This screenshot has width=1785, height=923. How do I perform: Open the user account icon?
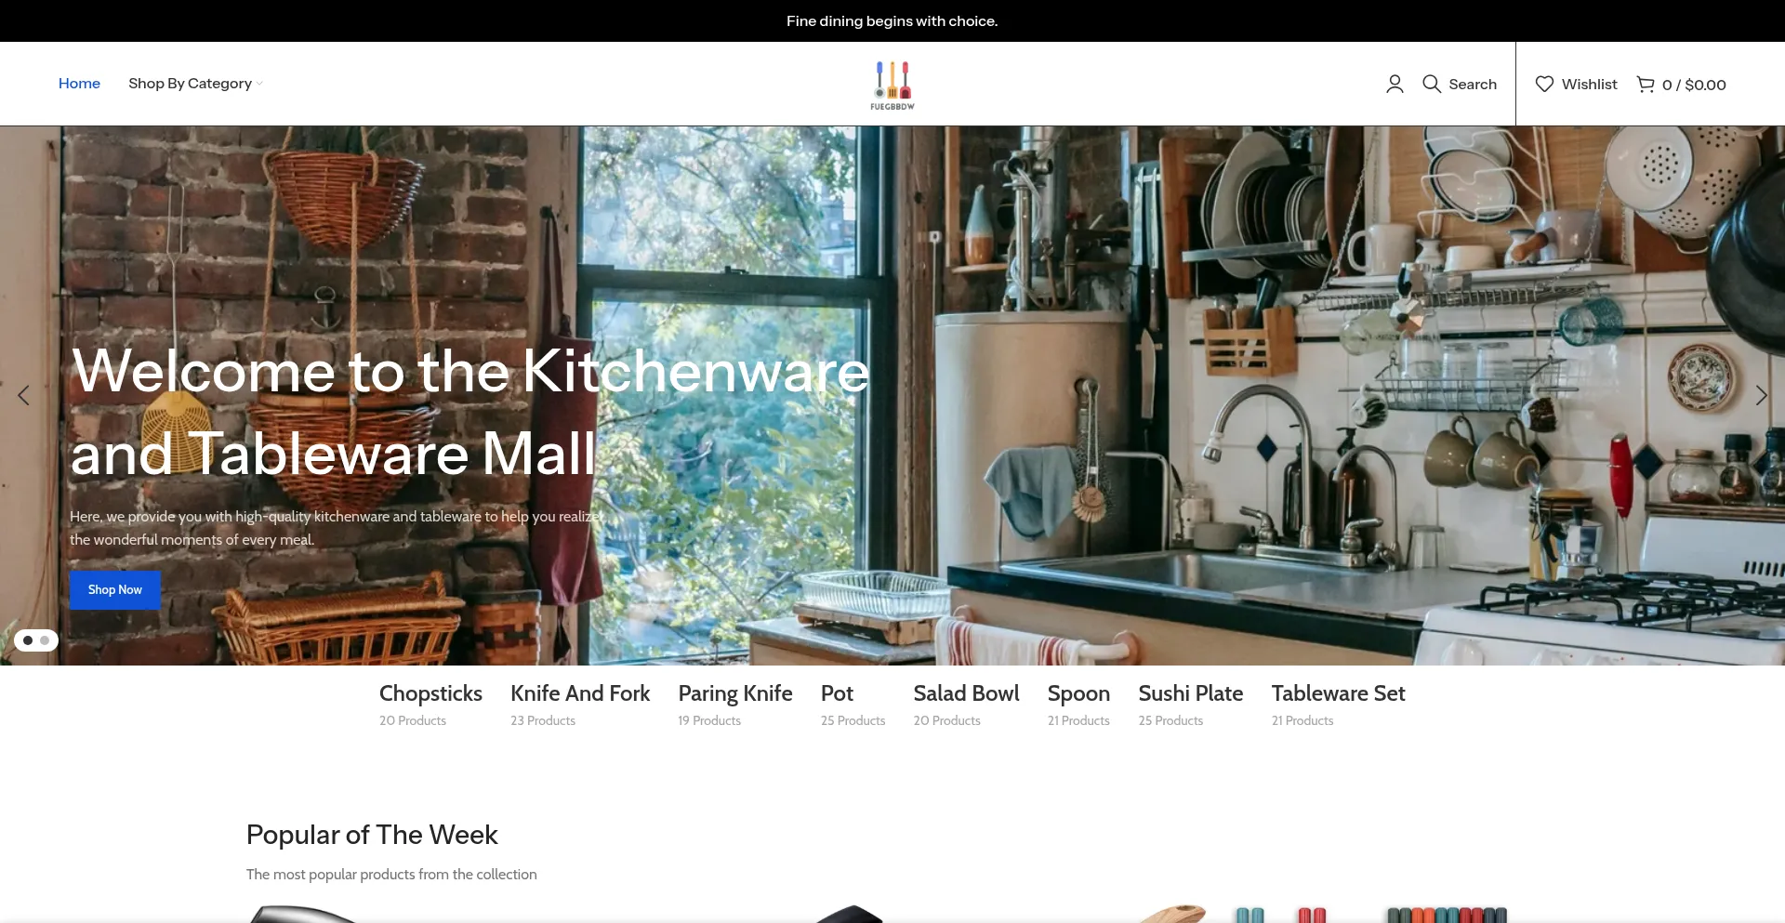(x=1395, y=84)
